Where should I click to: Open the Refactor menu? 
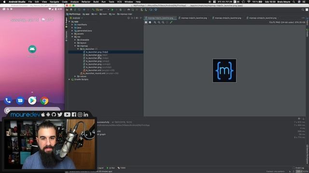pos(86,2)
